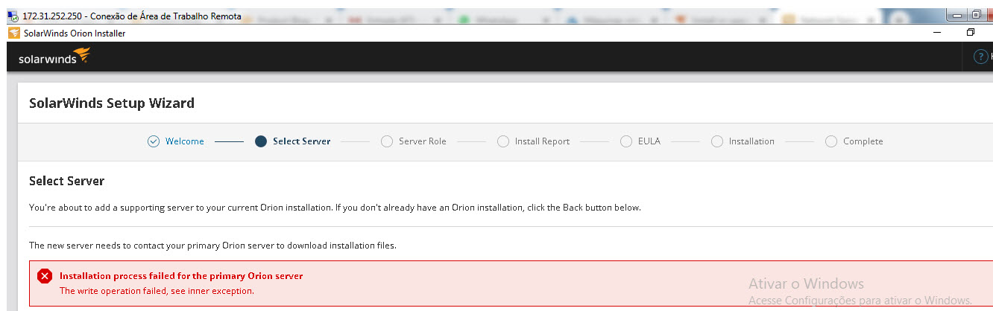The width and height of the screenshot is (993, 311).
Task: Click the Welcome step checkmark circle
Action: pos(154,141)
